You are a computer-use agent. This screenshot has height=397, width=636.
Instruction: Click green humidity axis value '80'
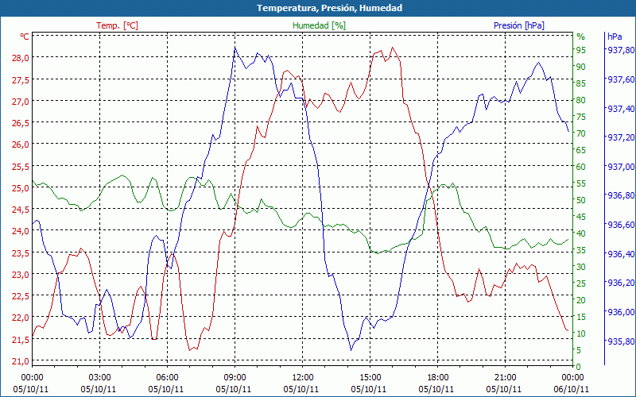581,100
